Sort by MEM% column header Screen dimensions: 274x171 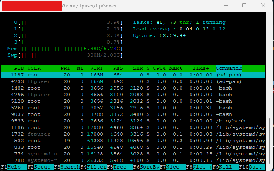[x=176, y=68]
